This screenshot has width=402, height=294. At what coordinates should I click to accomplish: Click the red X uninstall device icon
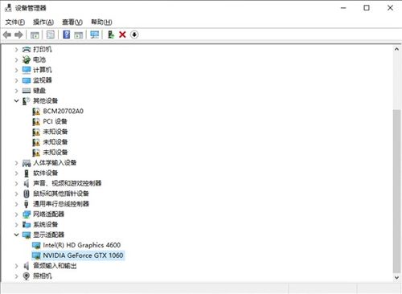[122, 35]
